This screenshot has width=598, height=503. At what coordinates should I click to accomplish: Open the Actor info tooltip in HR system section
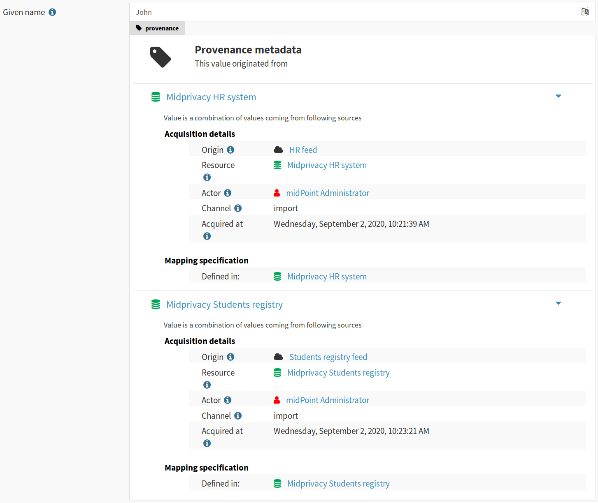[228, 193]
